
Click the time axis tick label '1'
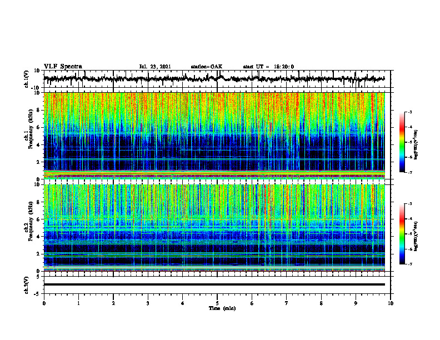[x=78, y=303]
